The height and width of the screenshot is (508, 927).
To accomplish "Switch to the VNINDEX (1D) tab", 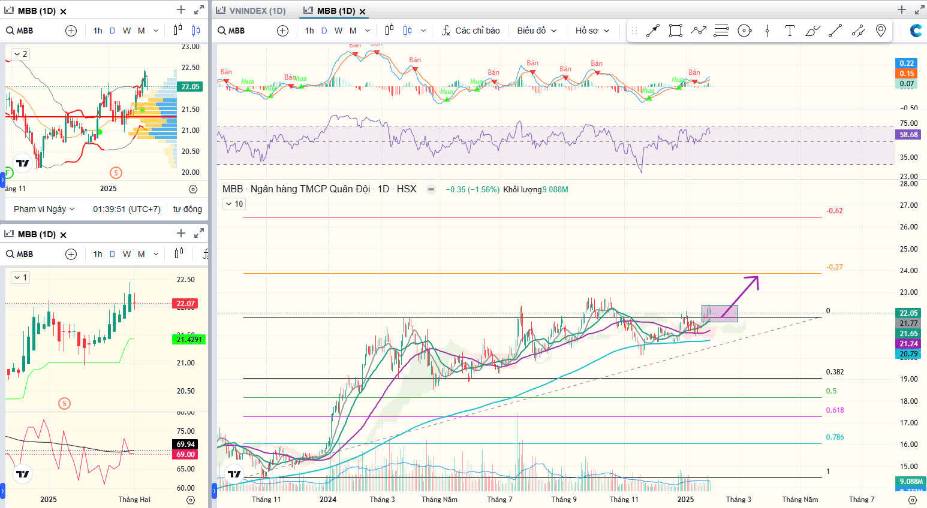I will click(x=251, y=11).
